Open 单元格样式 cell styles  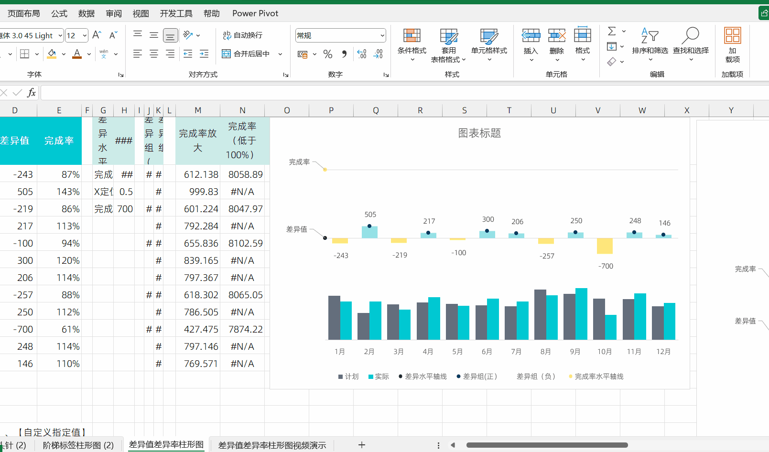(x=489, y=44)
